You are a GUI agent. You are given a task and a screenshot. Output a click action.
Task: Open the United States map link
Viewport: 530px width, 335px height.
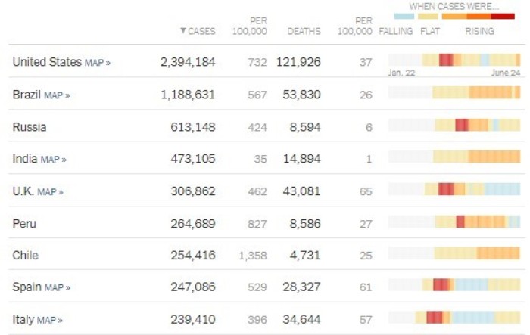(x=98, y=63)
